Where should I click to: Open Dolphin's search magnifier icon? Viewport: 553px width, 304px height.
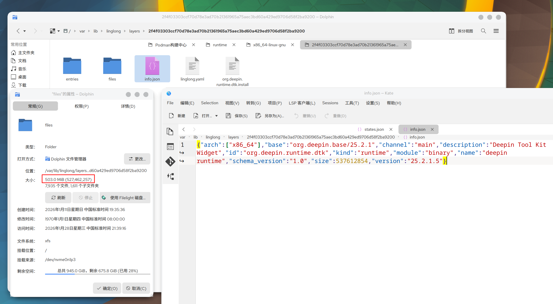point(483,31)
